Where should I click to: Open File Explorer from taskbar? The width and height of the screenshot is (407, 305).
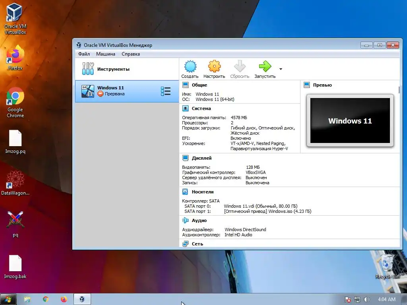27,299
